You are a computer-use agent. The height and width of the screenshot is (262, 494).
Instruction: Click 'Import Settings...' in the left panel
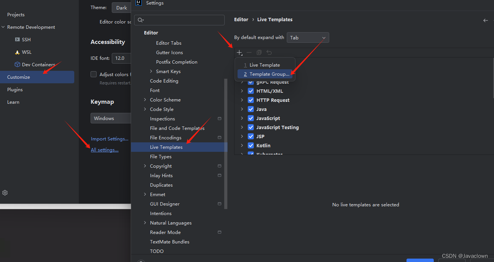(109, 139)
